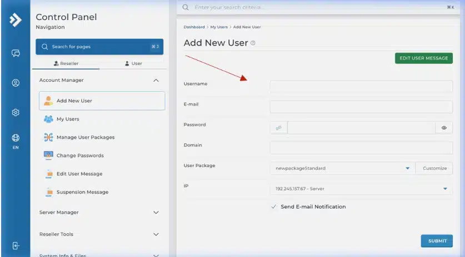
Task: Toggle password visibility eye icon
Action: click(444, 128)
